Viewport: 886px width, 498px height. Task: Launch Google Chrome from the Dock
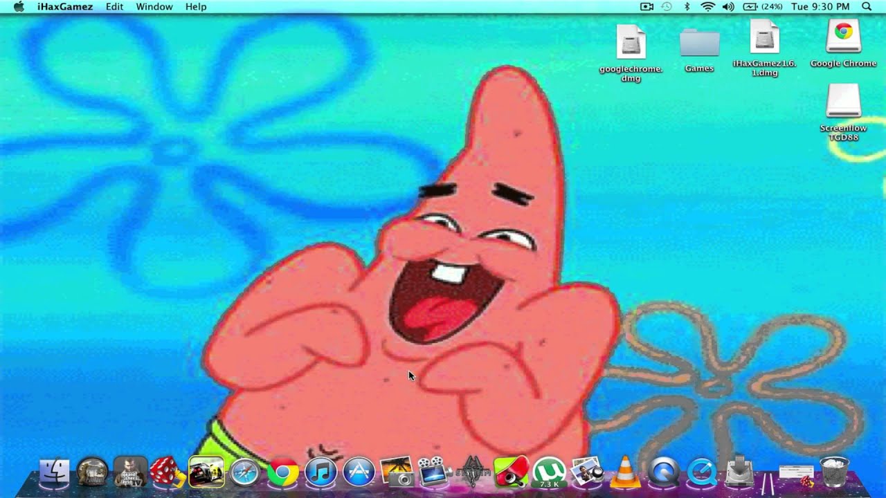(x=282, y=472)
